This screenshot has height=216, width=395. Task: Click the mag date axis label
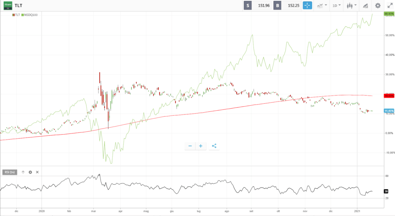(146, 211)
